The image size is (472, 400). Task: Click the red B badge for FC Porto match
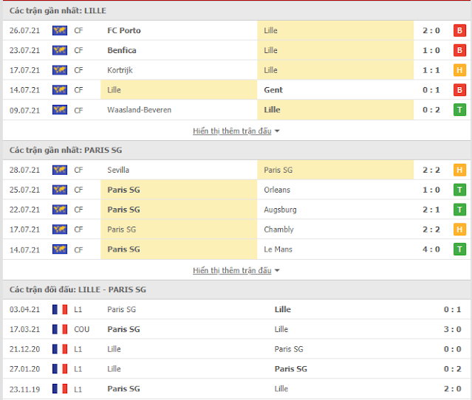tap(459, 30)
